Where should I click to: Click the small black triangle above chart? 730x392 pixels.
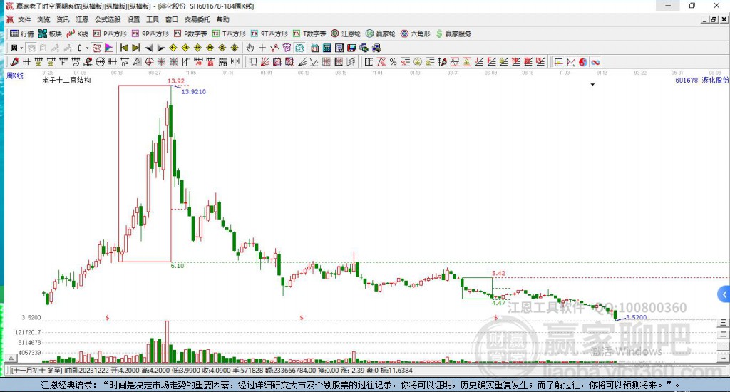click(592, 85)
